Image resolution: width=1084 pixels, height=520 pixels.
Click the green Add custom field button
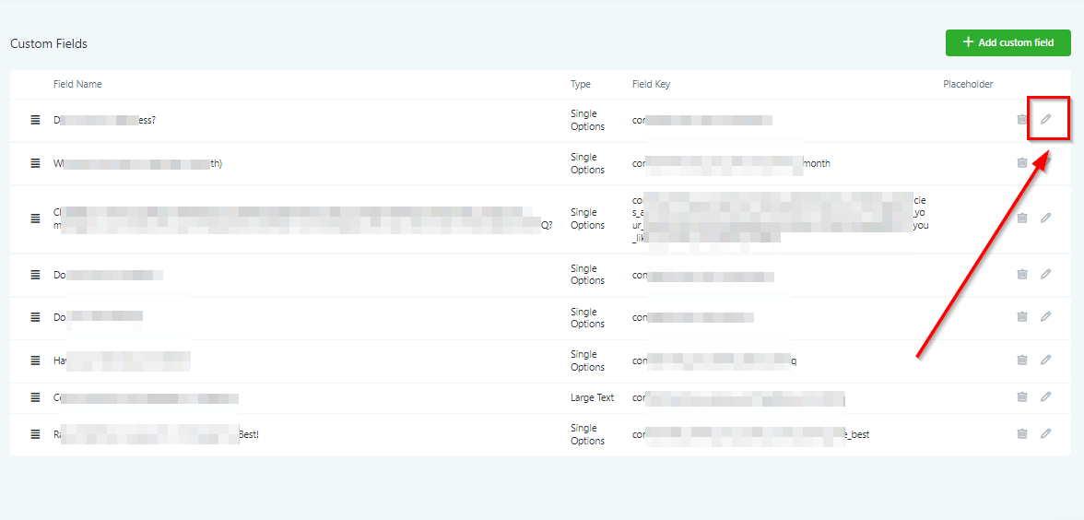point(1007,42)
